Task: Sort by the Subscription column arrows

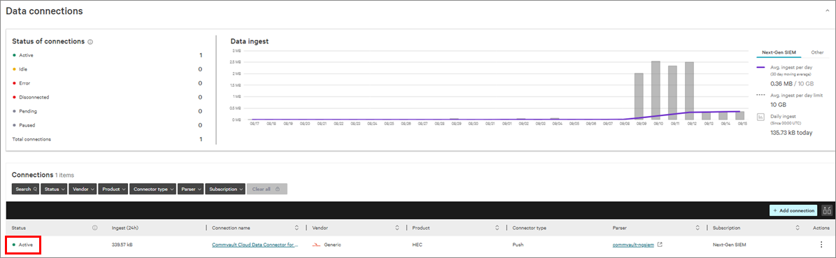Action: point(798,228)
